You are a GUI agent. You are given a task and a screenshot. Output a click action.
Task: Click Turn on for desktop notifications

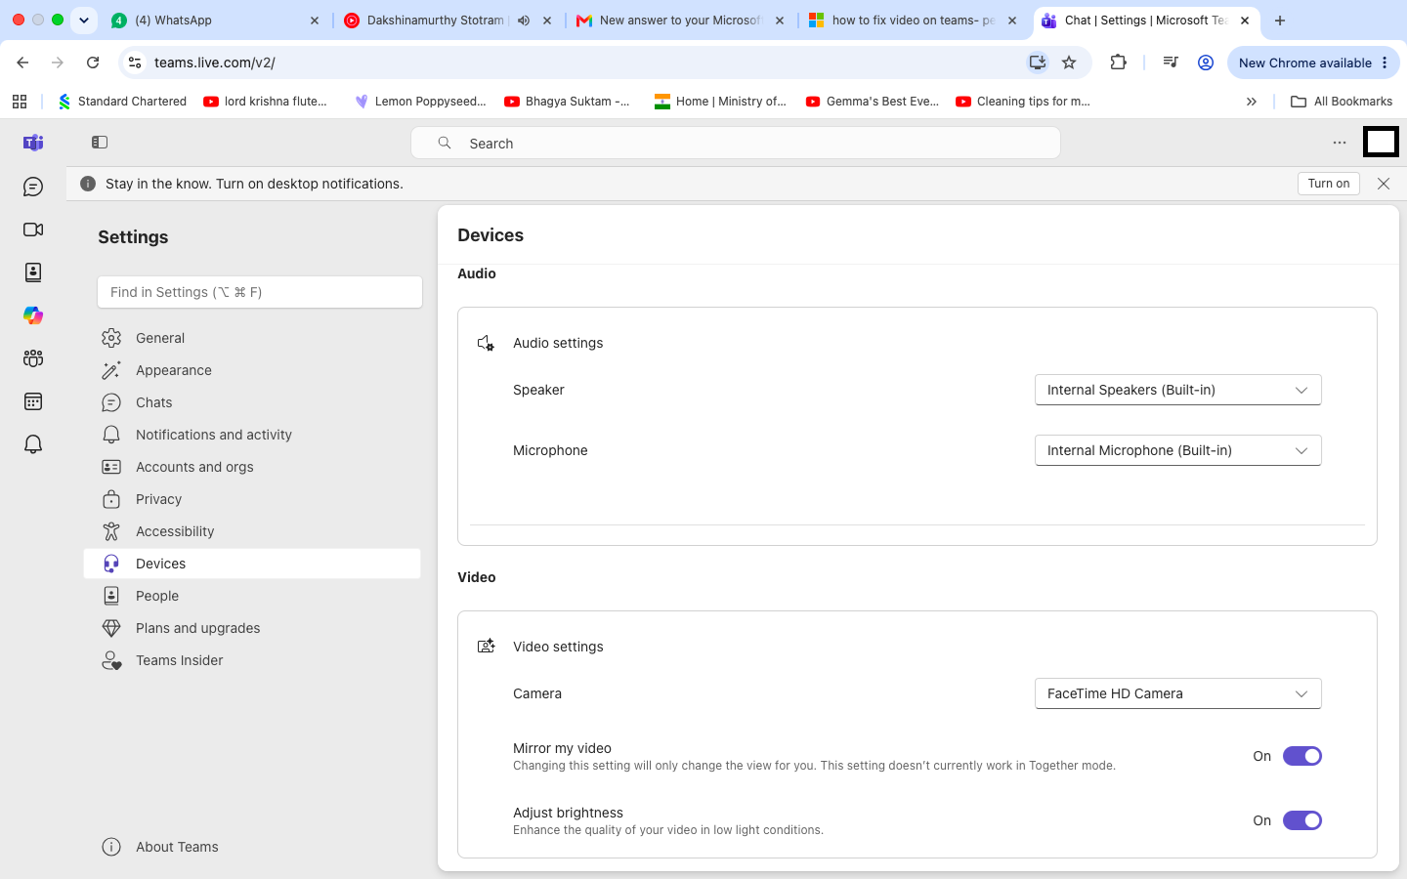click(x=1329, y=184)
